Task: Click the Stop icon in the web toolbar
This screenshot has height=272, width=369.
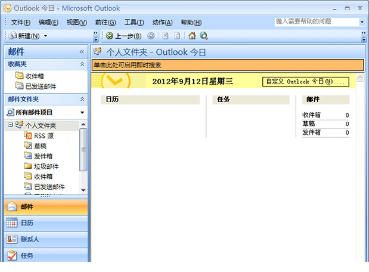Action: [x=166, y=36]
